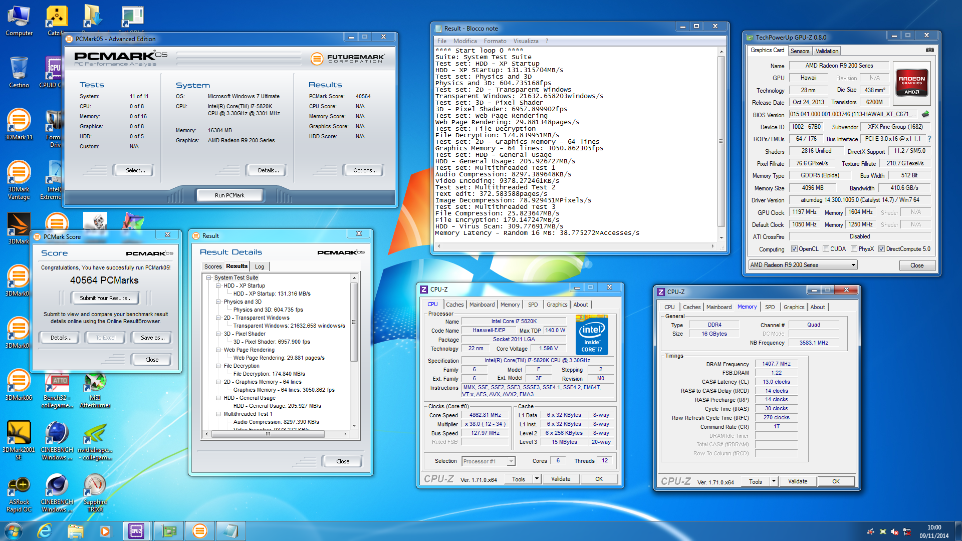Image resolution: width=962 pixels, height=541 pixels.
Task: Open the ATTO Bench32 shortcut
Action: coord(57,390)
